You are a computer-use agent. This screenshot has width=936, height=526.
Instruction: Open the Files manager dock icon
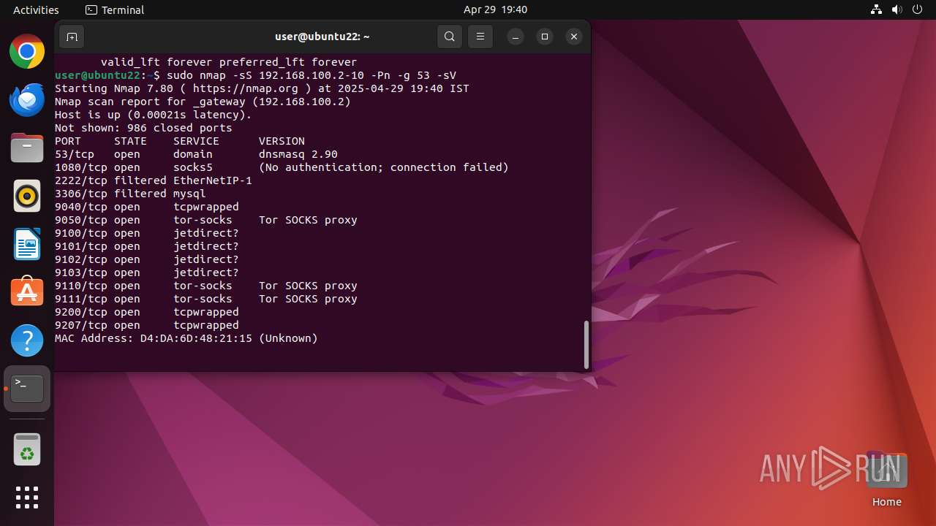click(x=27, y=148)
